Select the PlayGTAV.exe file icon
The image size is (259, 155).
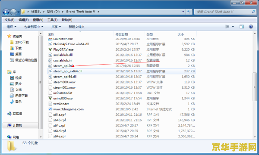tap(50, 50)
